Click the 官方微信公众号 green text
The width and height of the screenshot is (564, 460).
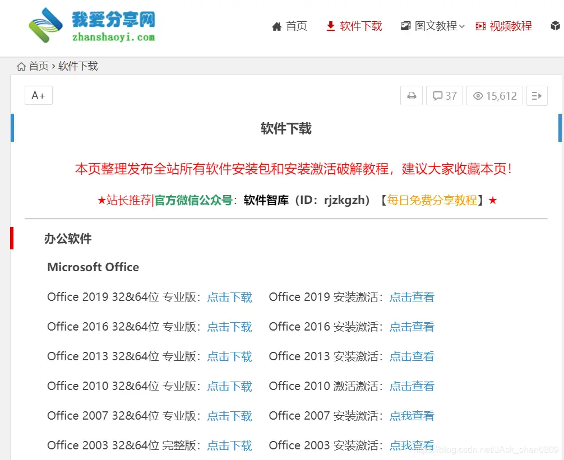point(193,200)
